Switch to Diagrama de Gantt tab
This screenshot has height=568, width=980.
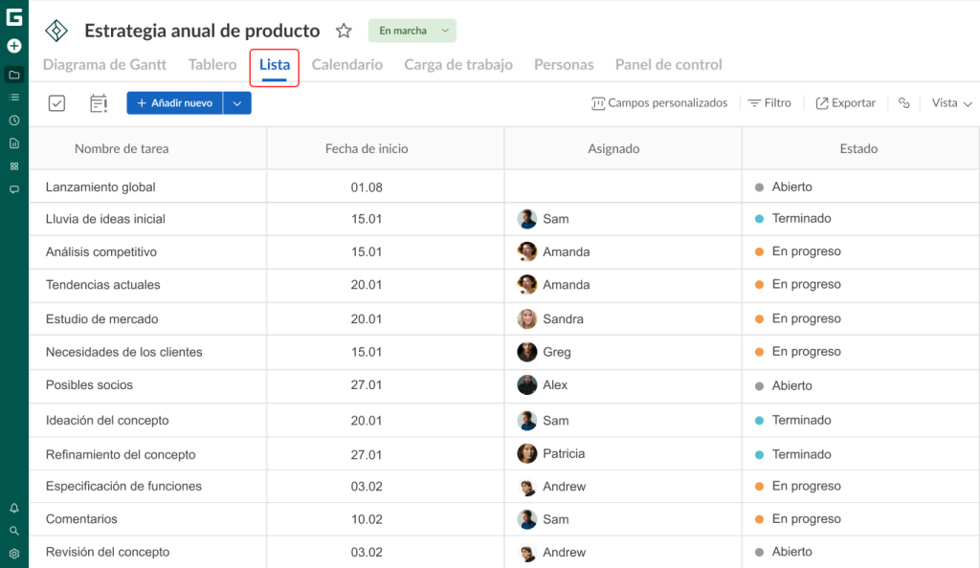(104, 64)
